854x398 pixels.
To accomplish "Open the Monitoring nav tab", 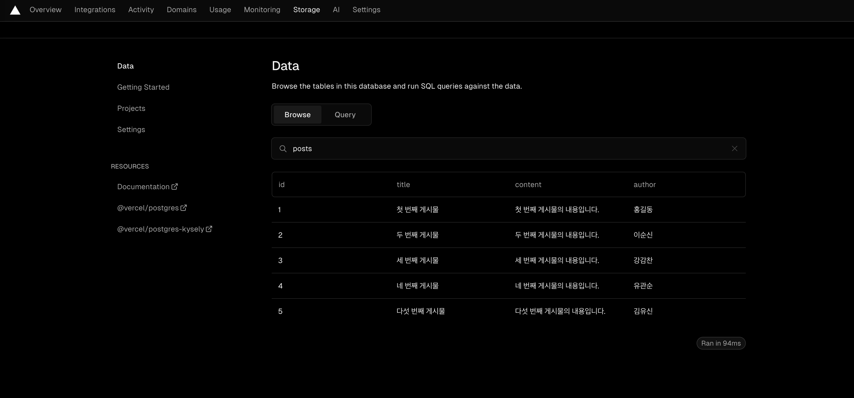I will [262, 10].
